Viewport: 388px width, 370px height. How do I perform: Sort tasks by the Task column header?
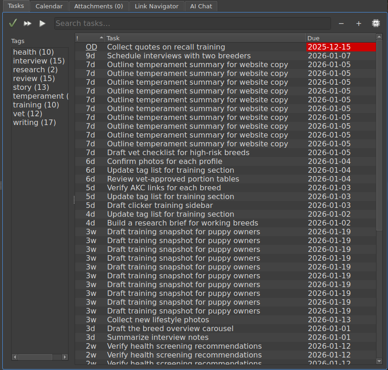coord(205,38)
